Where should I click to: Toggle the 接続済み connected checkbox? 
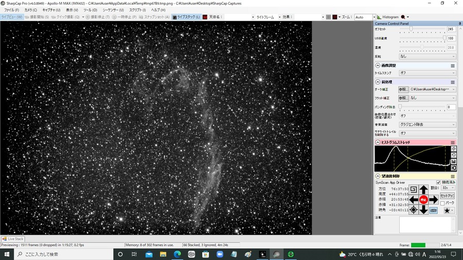438,182
